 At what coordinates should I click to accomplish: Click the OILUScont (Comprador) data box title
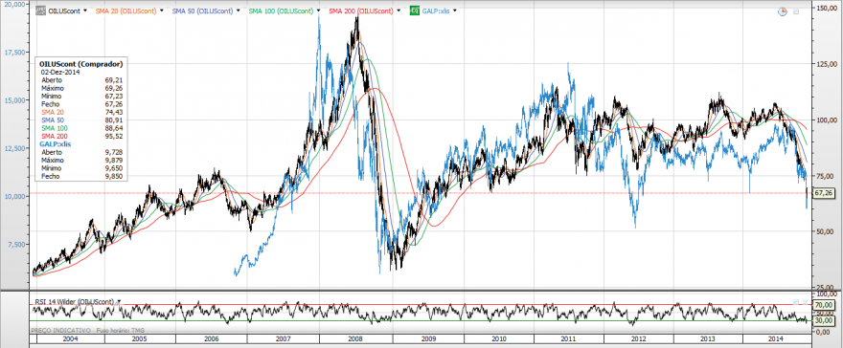pyautogui.click(x=81, y=64)
